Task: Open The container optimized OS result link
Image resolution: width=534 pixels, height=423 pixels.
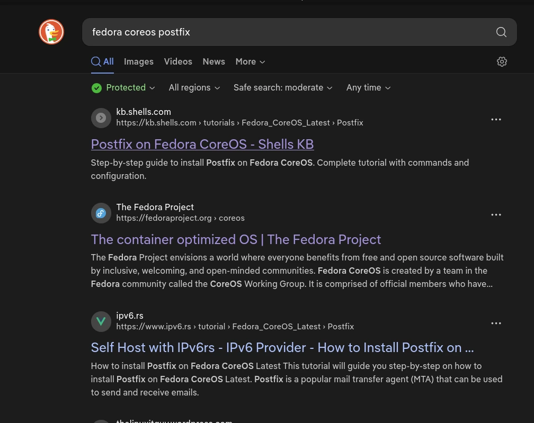Action: (236, 239)
